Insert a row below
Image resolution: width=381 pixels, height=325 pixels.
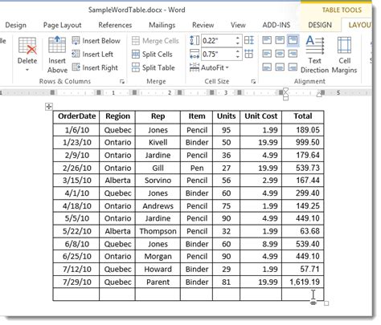[x=96, y=41]
